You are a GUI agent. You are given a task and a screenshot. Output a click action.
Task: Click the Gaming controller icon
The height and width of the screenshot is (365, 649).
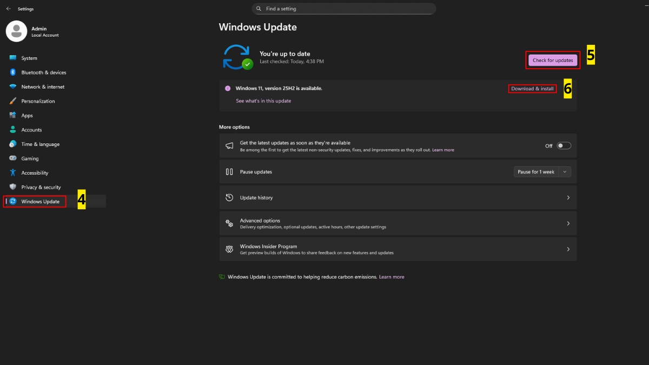[13, 158]
